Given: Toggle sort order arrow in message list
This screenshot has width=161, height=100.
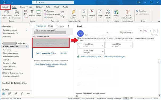Looking at the screenshot, I should click(x=68, y=26).
